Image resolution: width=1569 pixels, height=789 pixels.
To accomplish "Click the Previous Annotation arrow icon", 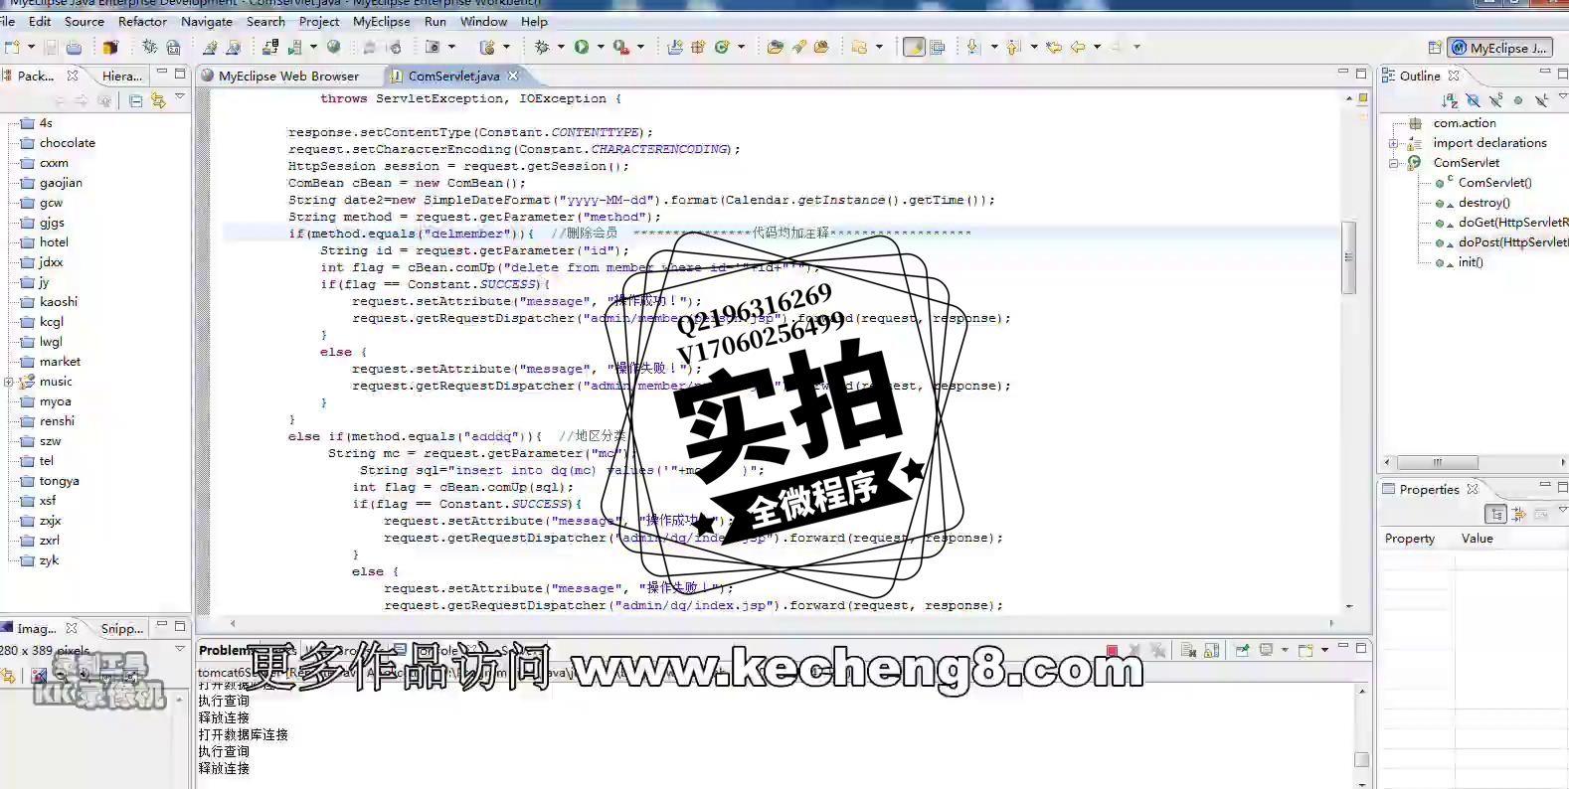I will (x=1013, y=47).
